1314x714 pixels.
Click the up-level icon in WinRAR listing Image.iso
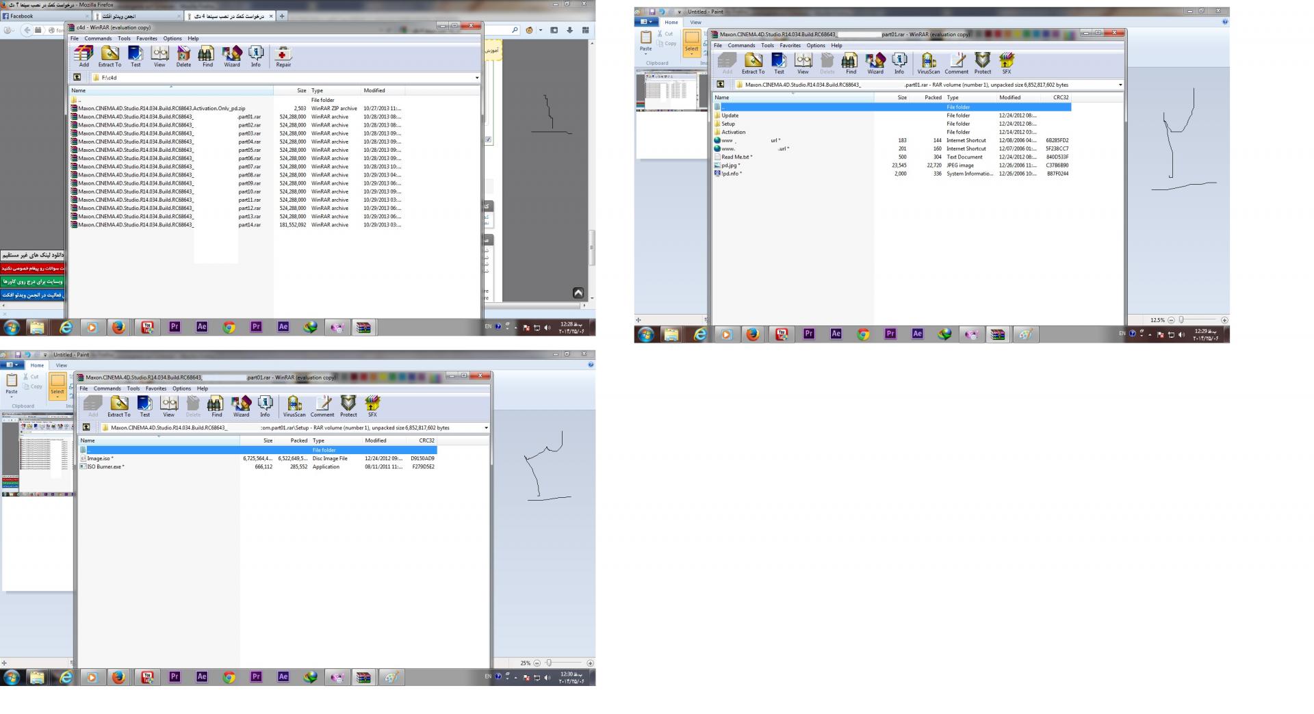[x=86, y=427]
